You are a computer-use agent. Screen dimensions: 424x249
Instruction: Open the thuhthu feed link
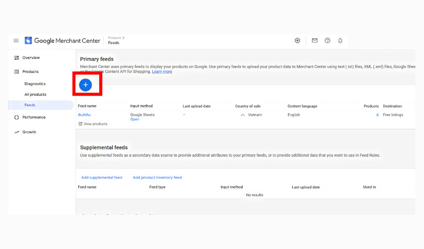pos(84,115)
